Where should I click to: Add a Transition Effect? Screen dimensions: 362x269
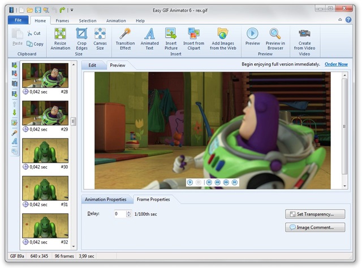pyautogui.click(x=126, y=39)
